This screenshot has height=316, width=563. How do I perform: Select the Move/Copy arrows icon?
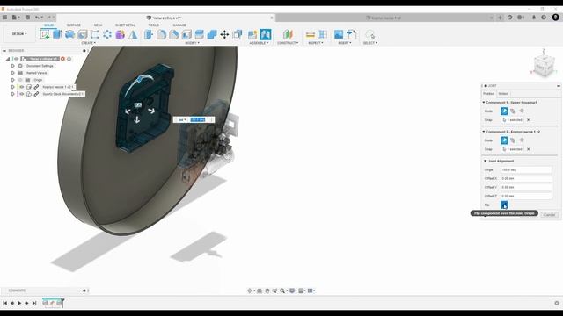[x=224, y=34]
